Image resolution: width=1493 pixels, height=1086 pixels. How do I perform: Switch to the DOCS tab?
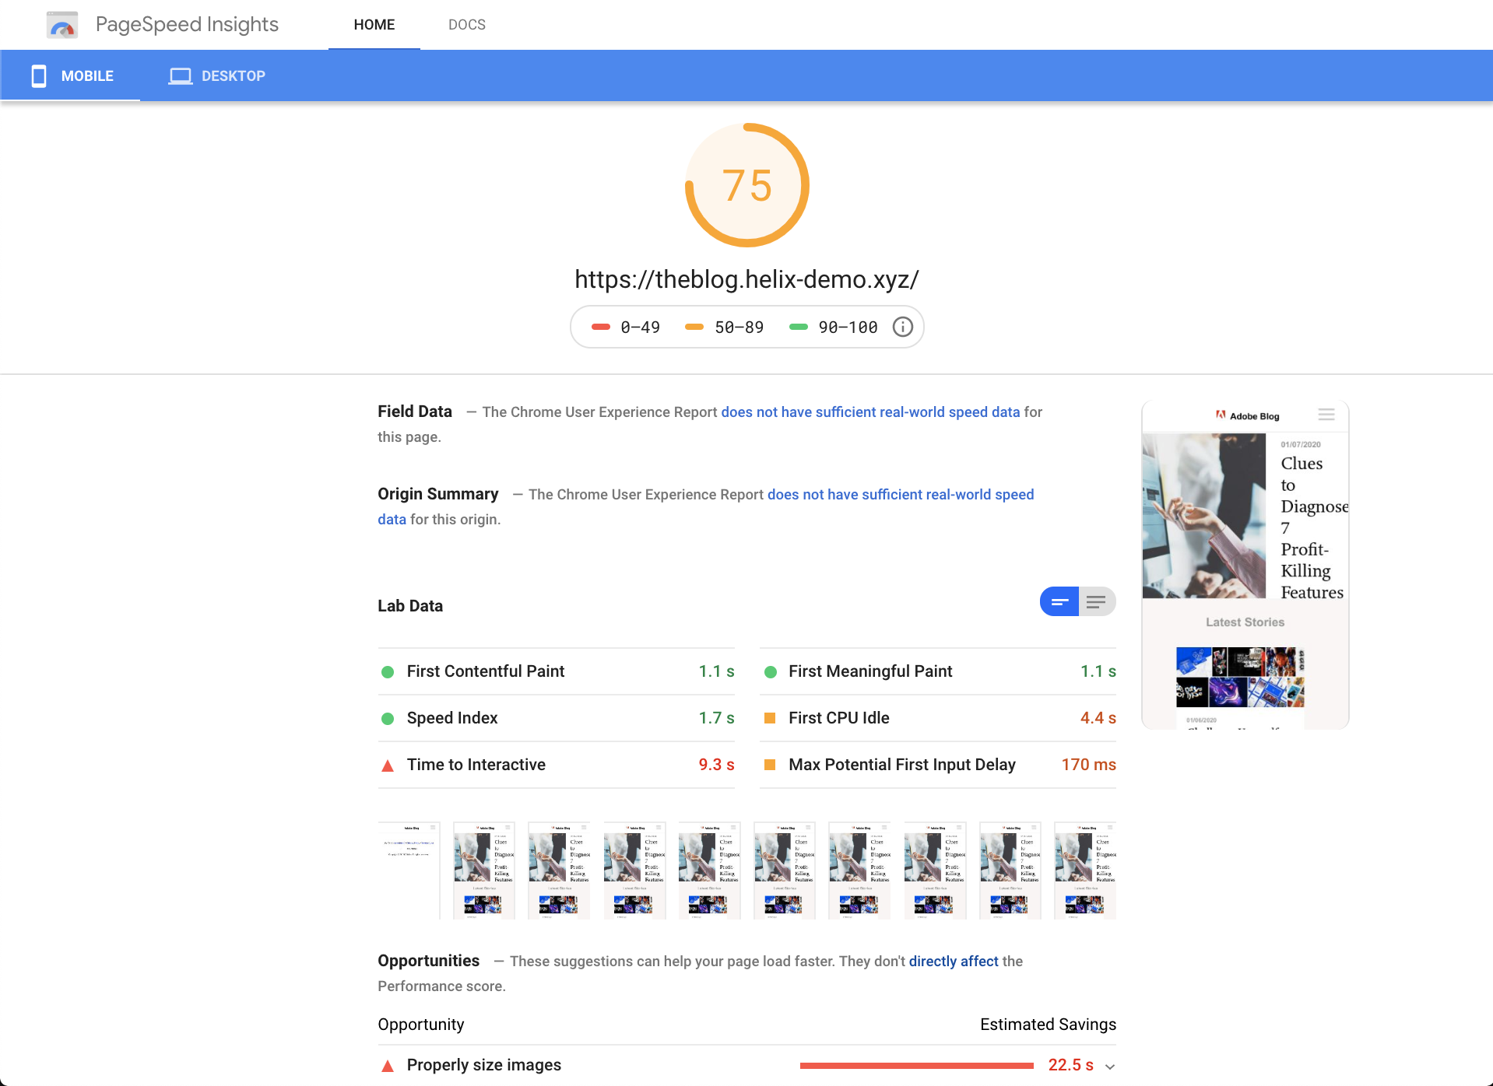pyautogui.click(x=466, y=24)
